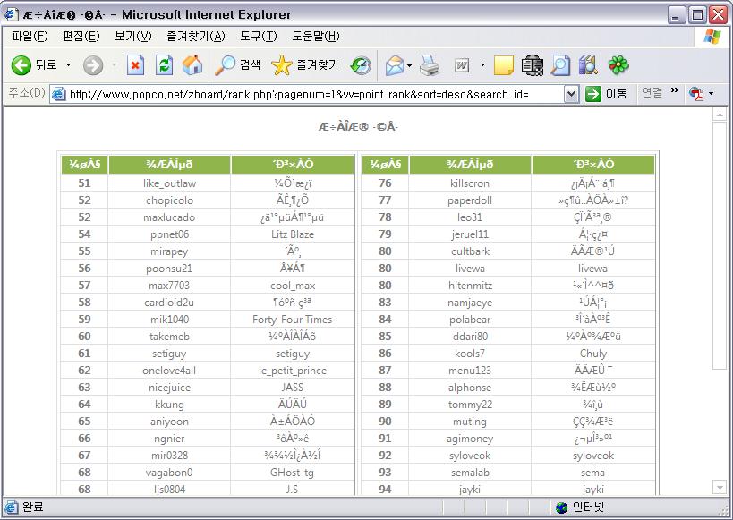Print the page using printer icon

click(430, 65)
